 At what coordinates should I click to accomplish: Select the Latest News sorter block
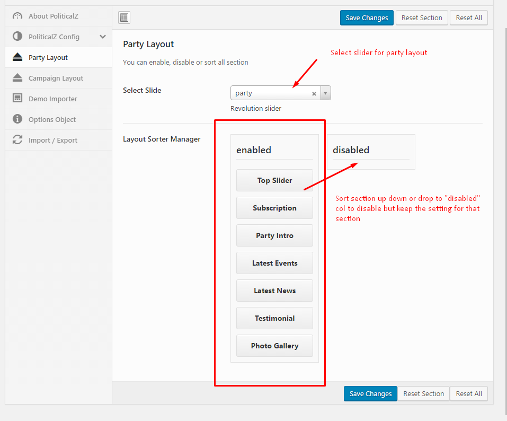tap(274, 291)
